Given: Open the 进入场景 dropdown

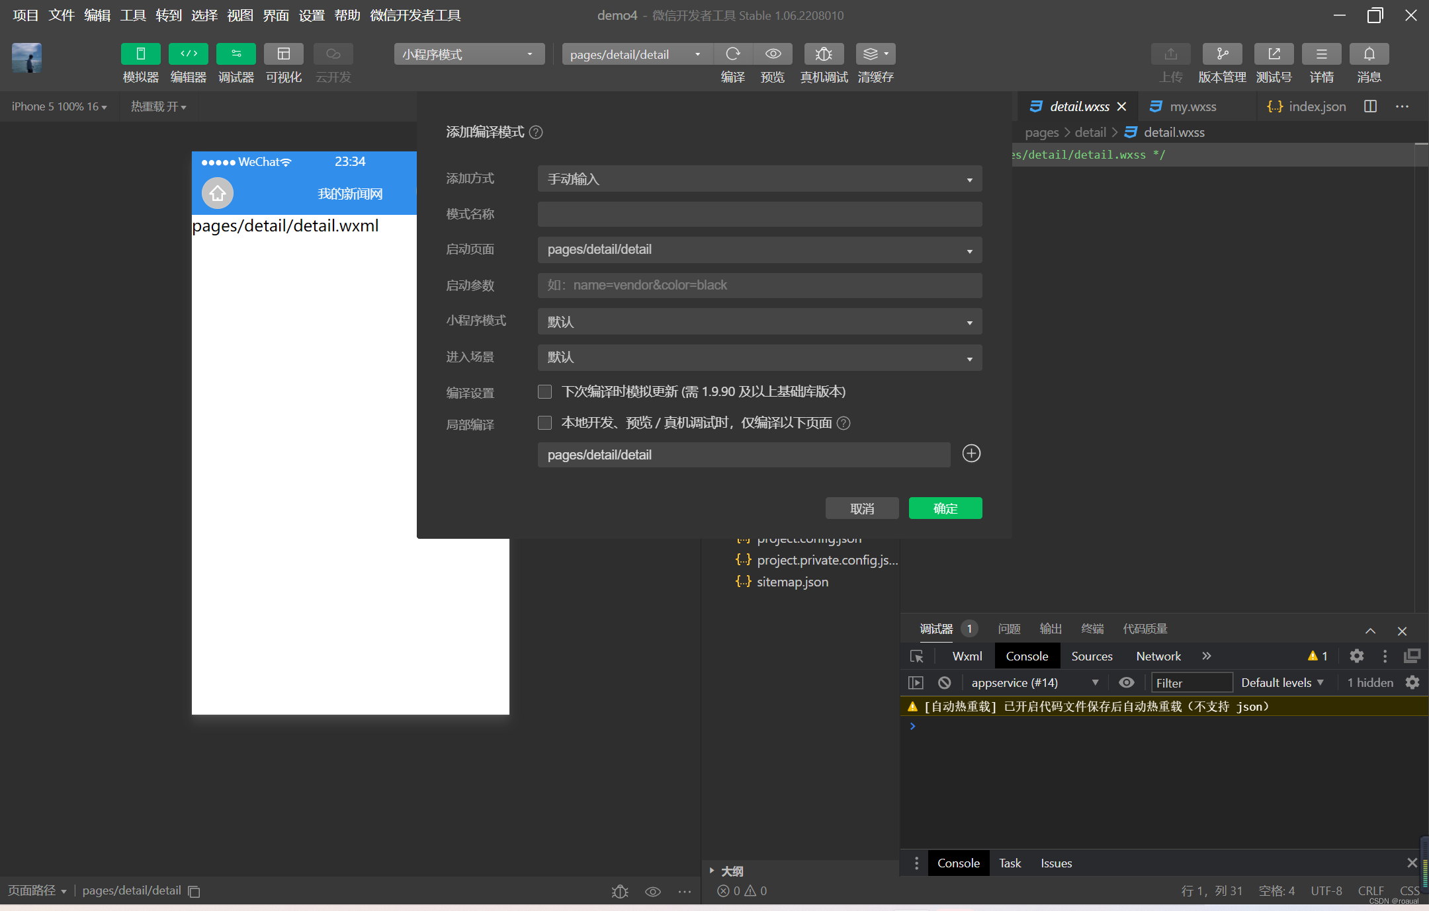Looking at the screenshot, I should pyautogui.click(x=759, y=358).
